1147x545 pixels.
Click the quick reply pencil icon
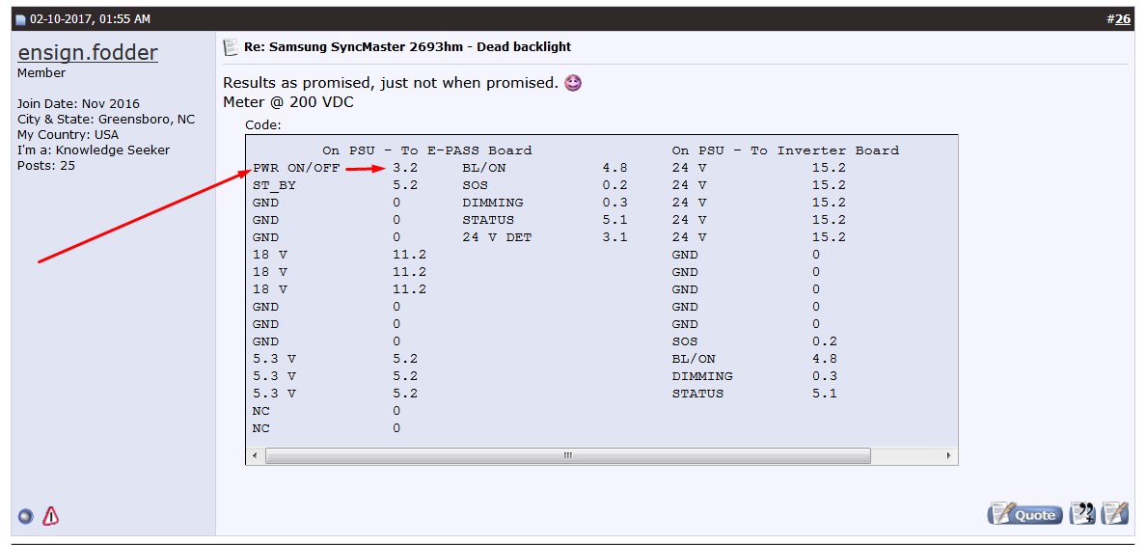tap(1115, 513)
